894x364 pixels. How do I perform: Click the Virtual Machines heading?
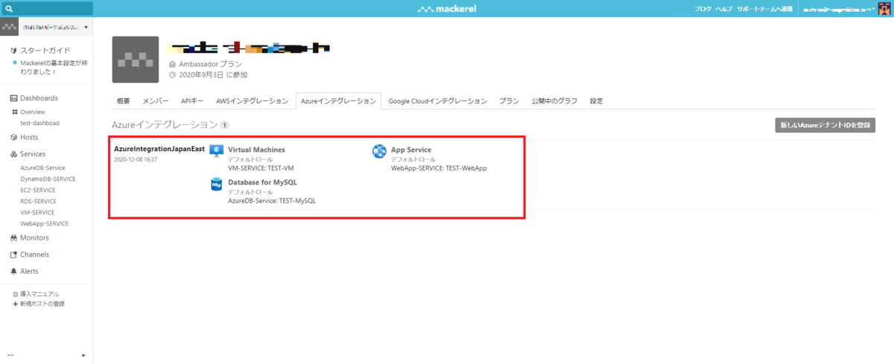[x=256, y=150]
